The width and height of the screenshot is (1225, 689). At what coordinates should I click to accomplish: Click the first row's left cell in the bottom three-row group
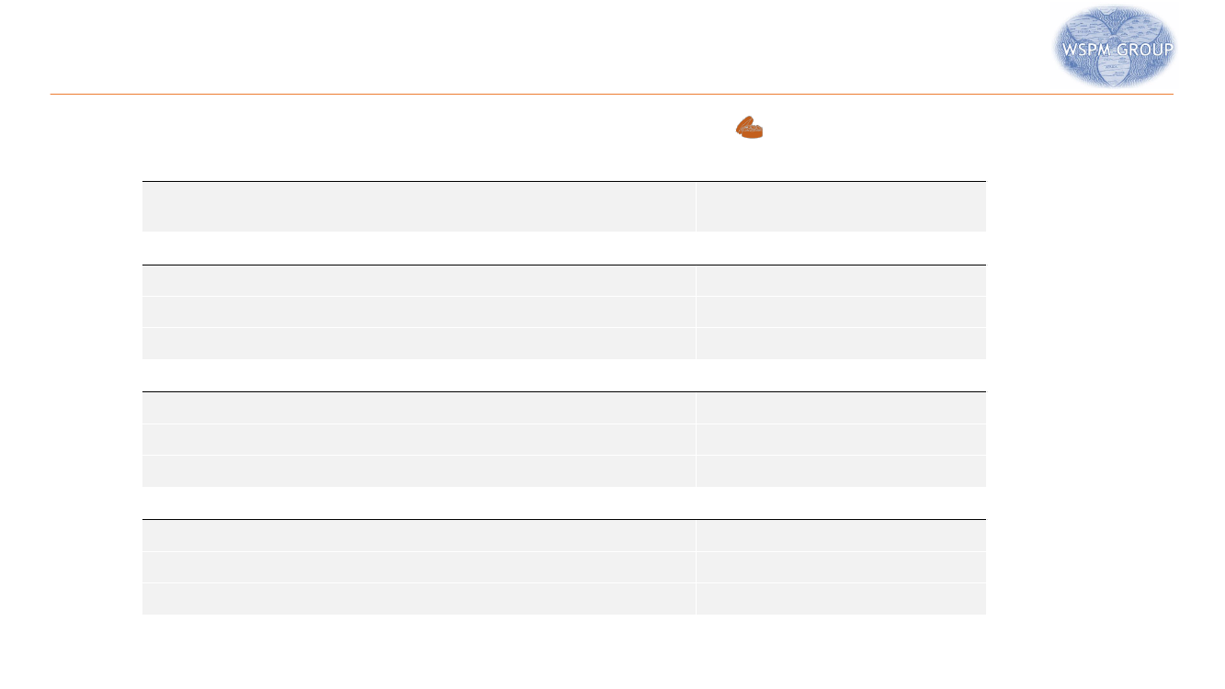pos(419,536)
